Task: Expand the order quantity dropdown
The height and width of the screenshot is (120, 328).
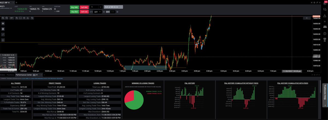Action: 101,7
